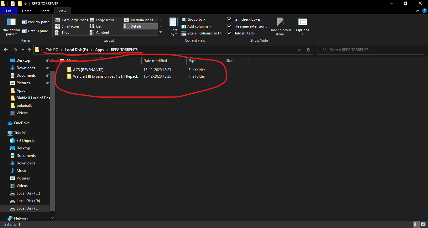Open pinned Desktop in Quick access
The height and width of the screenshot is (228, 428).
click(23, 60)
